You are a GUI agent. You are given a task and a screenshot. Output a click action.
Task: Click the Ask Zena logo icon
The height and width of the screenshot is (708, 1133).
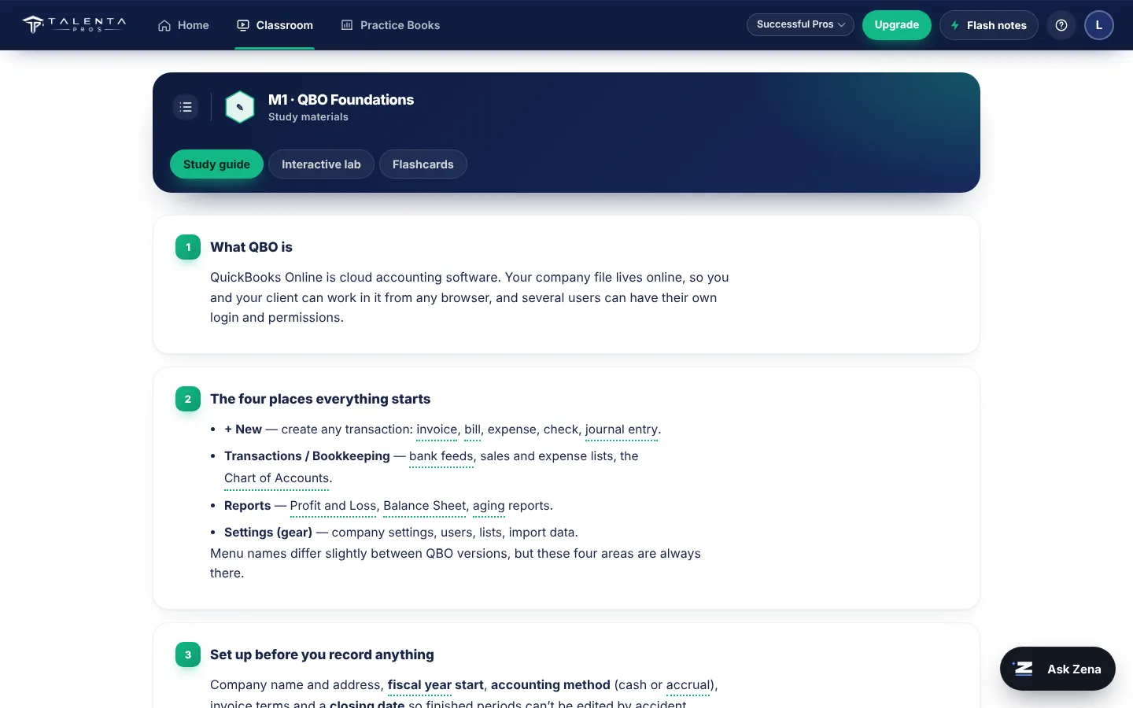(1023, 669)
